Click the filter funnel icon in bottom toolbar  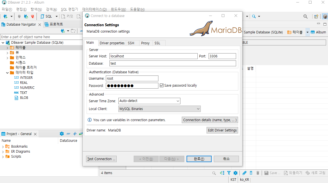(x=229, y=173)
